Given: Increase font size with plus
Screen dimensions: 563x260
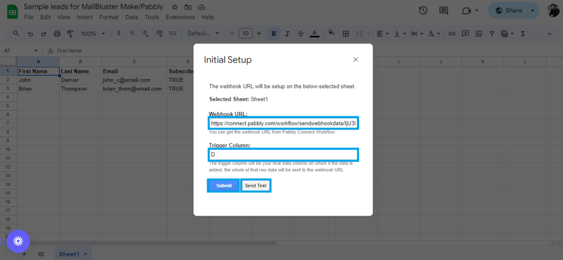Looking at the screenshot, I should [x=259, y=33].
